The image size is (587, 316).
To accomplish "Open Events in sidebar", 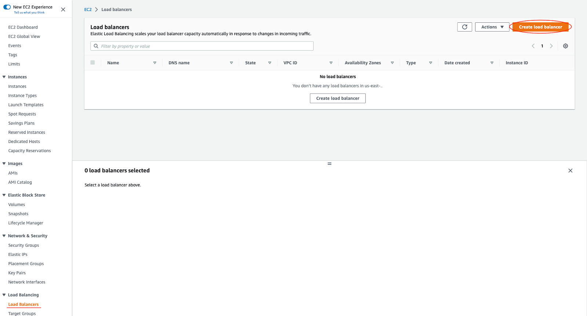I will pyautogui.click(x=15, y=46).
